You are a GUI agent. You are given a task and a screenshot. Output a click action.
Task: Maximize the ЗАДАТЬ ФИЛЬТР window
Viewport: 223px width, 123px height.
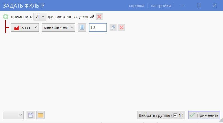(199, 5)
